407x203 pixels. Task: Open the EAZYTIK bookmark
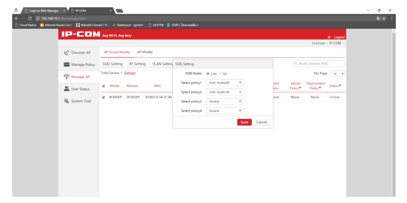156,25
